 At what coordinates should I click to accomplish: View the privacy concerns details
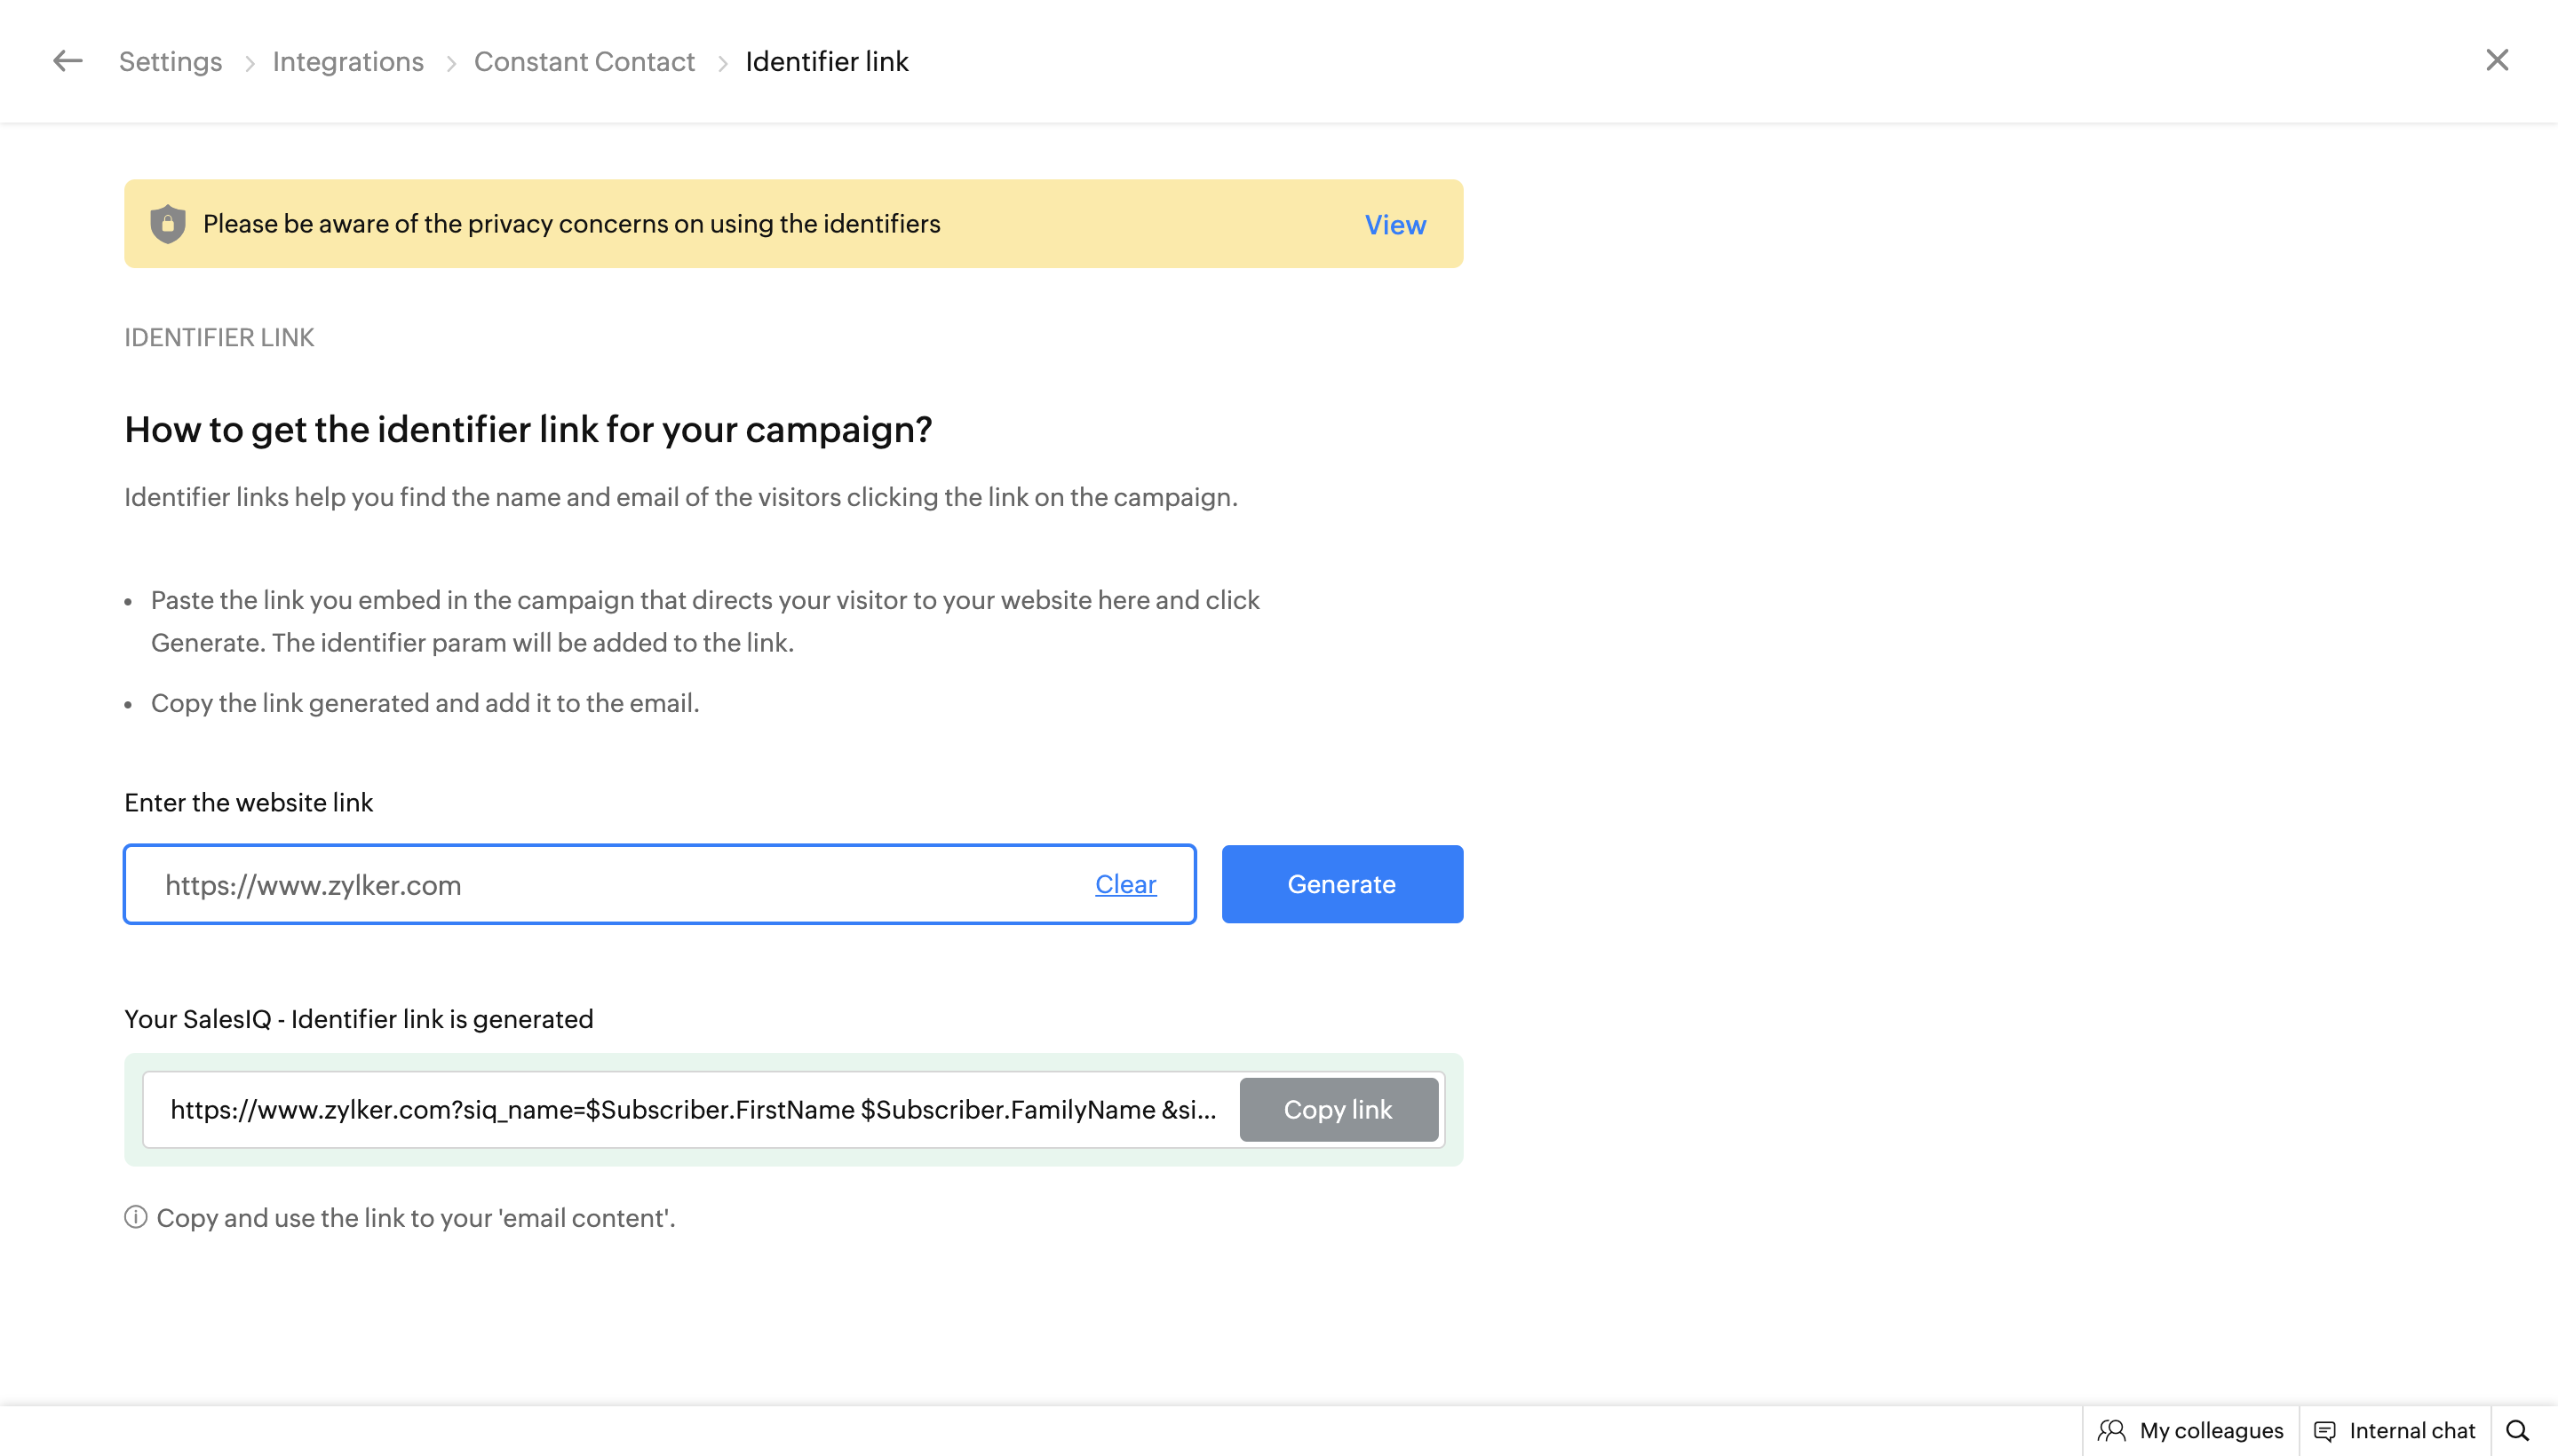(x=1394, y=225)
